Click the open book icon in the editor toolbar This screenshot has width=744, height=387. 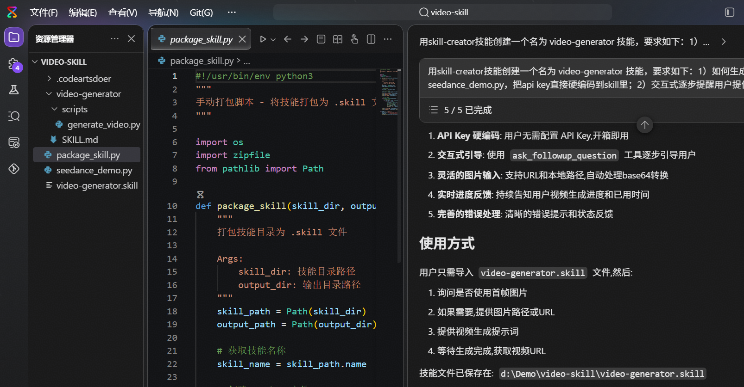click(338, 39)
